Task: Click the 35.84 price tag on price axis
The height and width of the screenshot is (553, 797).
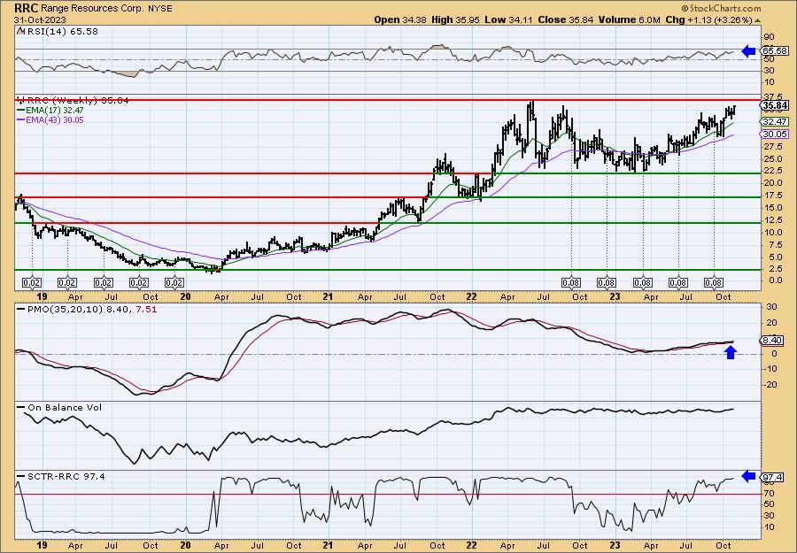Action: point(775,105)
